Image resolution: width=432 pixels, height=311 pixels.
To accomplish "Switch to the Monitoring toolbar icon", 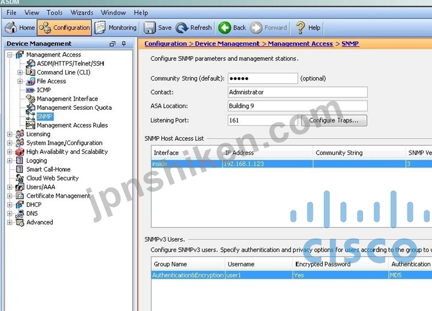I will pyautogui.click(x=100, y=28).
